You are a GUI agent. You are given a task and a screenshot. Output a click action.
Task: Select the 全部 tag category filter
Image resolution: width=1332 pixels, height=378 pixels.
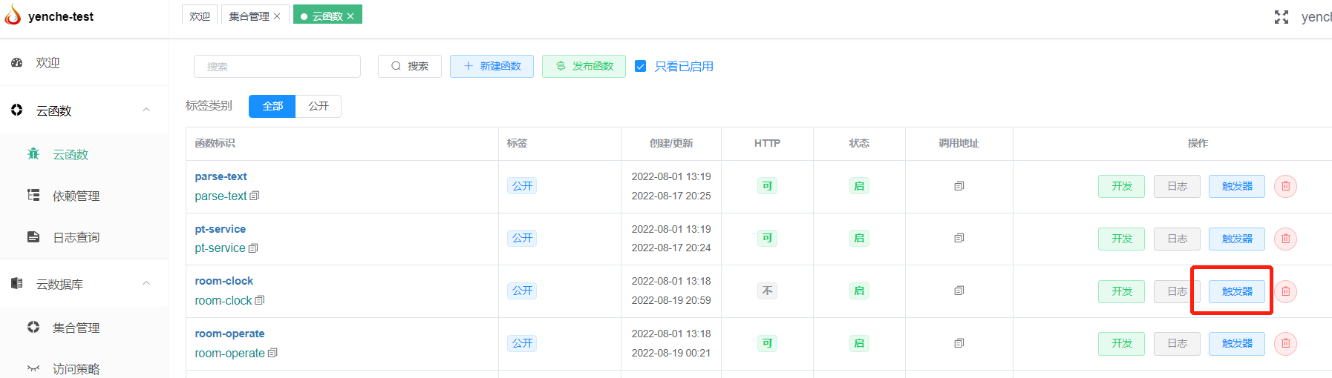point(272,106)
